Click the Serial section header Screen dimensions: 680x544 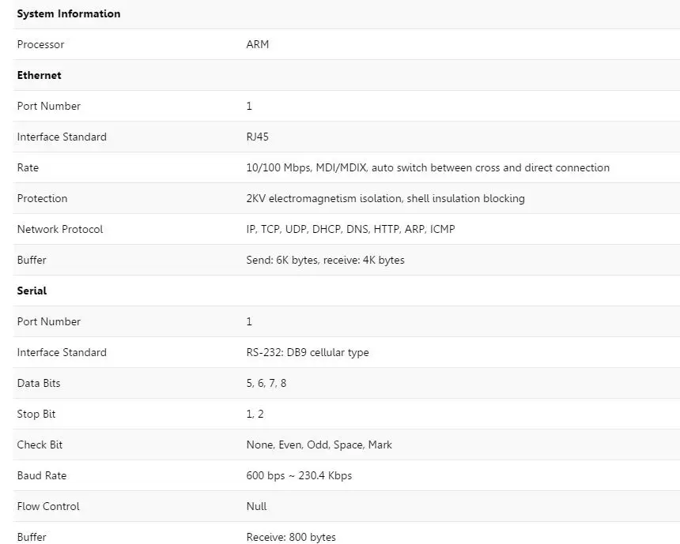click(x=32, y=291)
